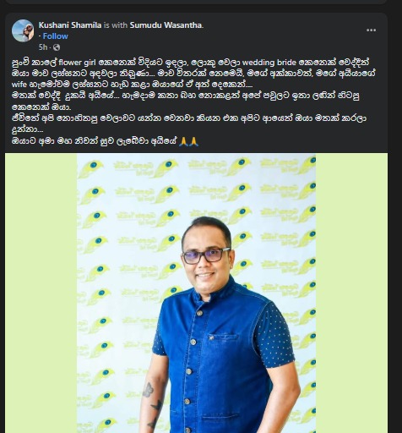Open the post options three-dots menu
The width and height of the screenshot is (402, 433).
point(371,30)
